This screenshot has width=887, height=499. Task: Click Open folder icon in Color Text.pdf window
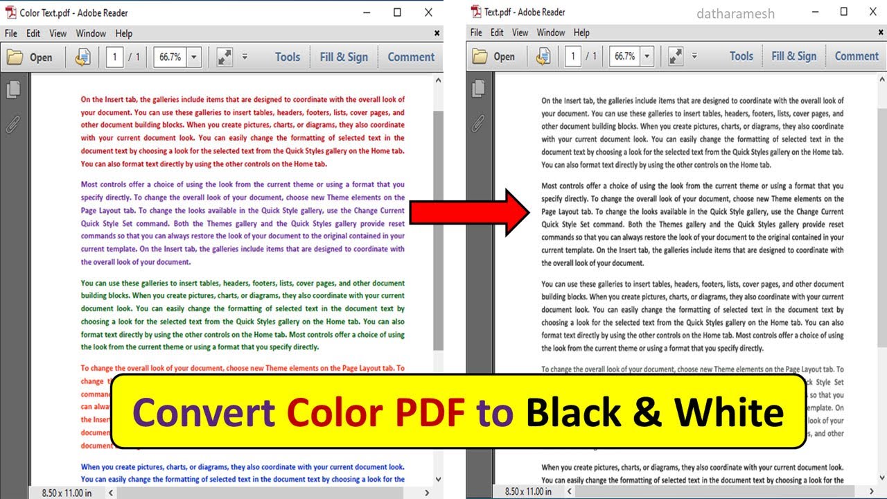pos(15,58)
